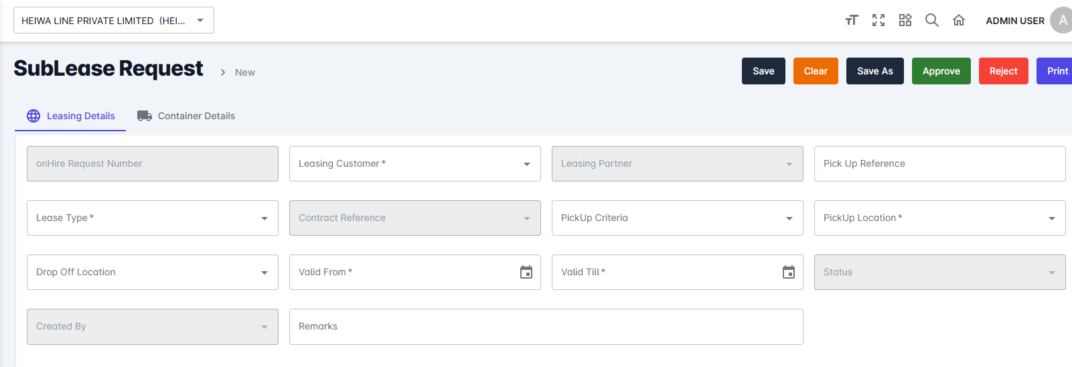Click the orange Clear button
This screenshot has height=367, width=1072.
816,71
